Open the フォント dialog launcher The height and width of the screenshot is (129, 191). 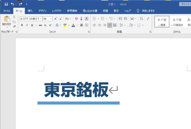(x=89, y=32)
